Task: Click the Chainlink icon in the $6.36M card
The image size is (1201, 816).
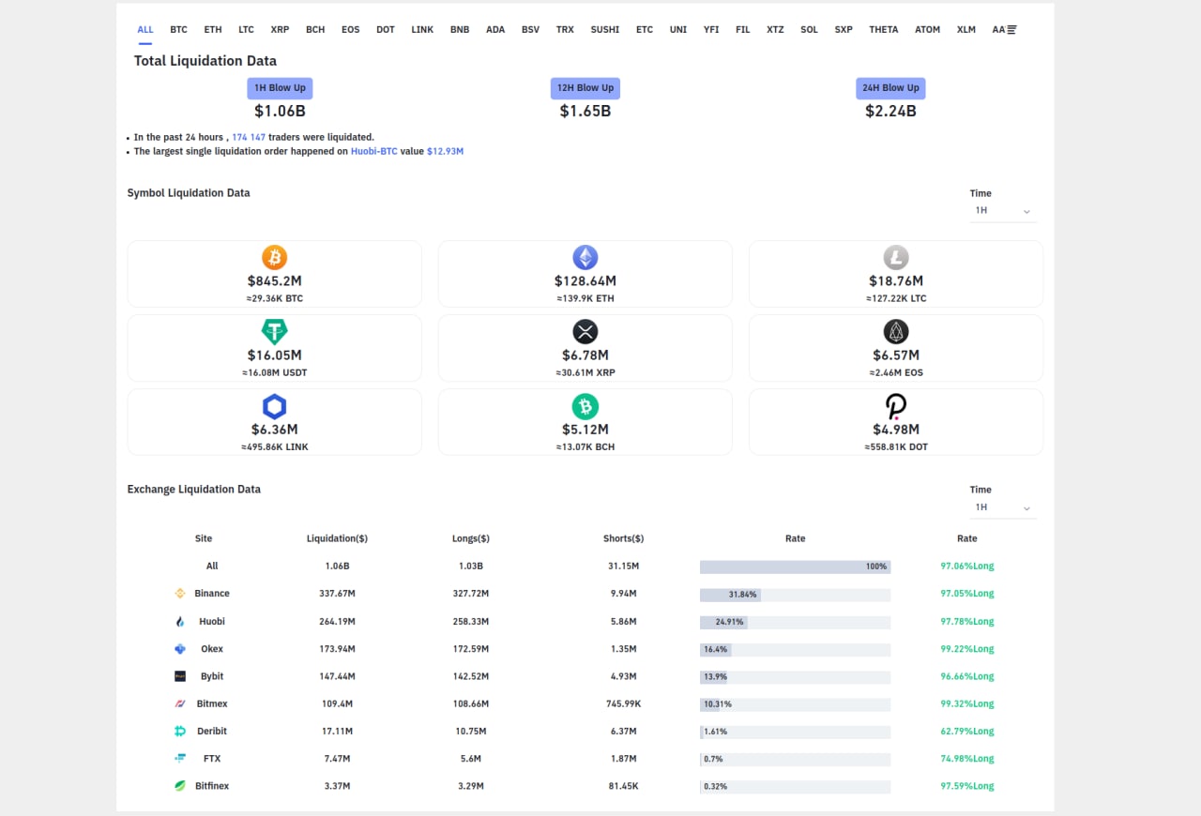Action: pyautogui.click(x=274, y=406)
